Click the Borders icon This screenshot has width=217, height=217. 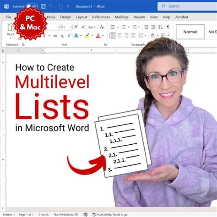pos(163,36)
